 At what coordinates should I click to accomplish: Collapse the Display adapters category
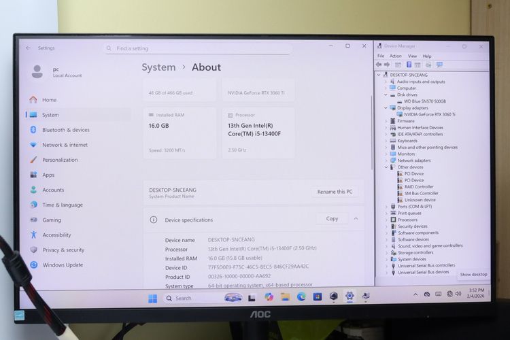coord(386,107)
